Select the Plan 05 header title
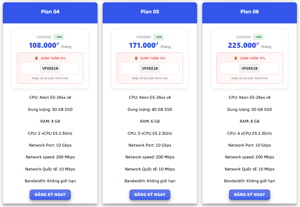The height and width of the screenshot is (207, 300). pyautogui.click(x=150, y=12)
